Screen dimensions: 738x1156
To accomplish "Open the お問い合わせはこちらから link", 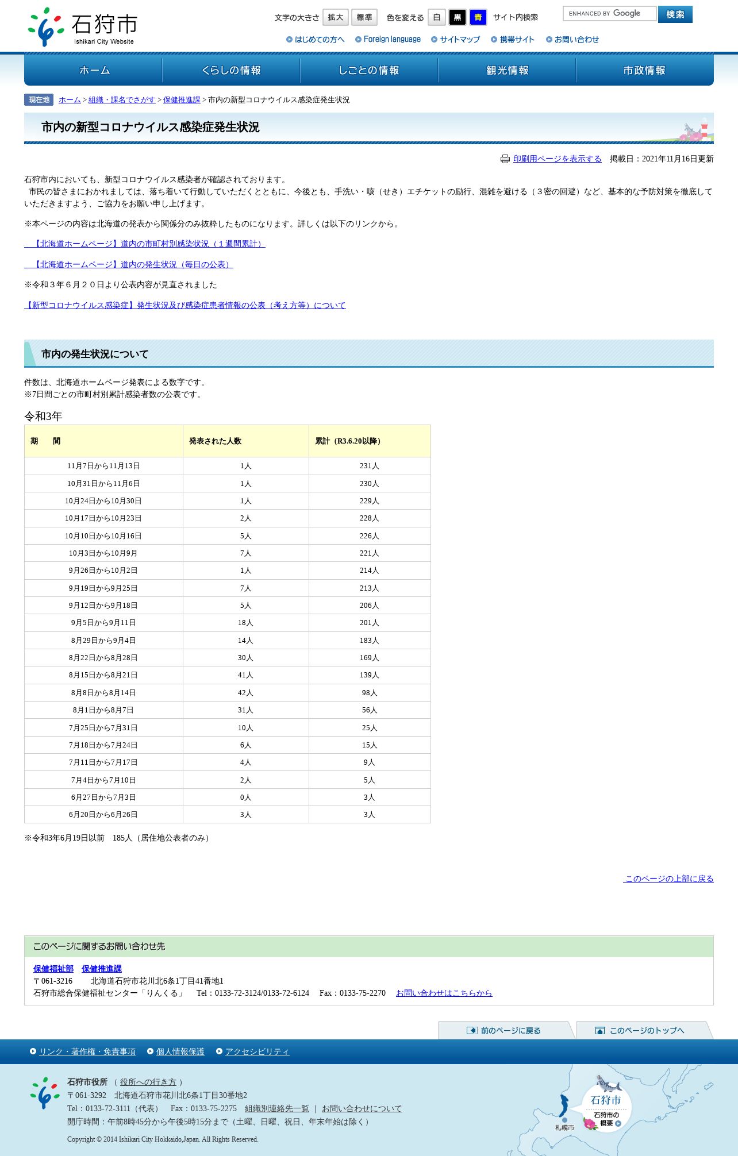I will [x=444, y=993].
